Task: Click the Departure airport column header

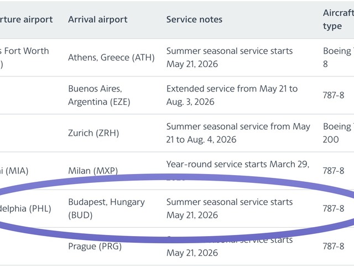Action: coord(26,19)
